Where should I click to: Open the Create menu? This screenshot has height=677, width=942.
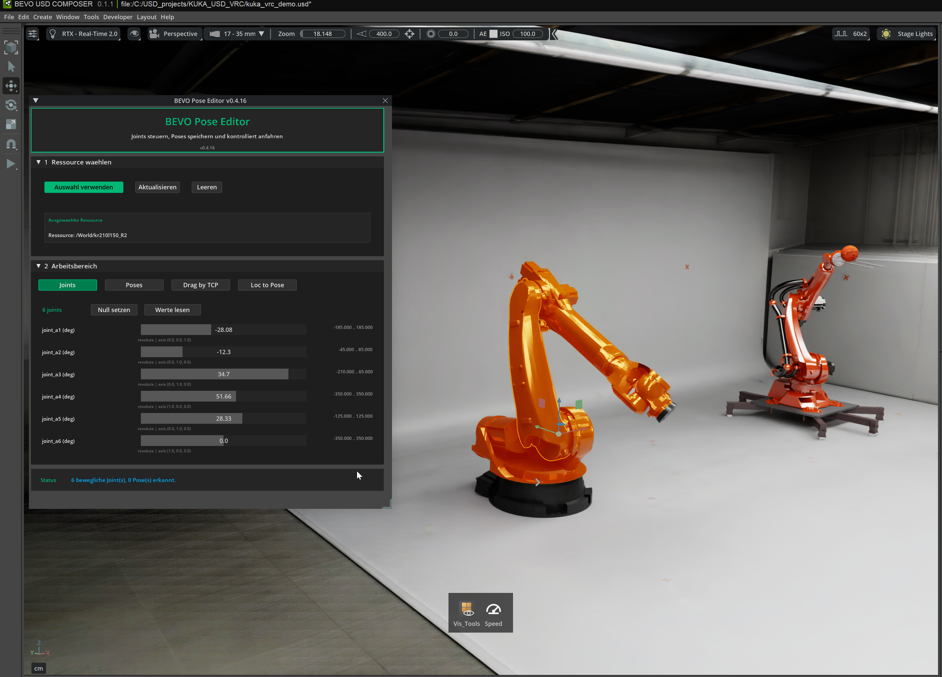pyautogui.click(x=42, y=17)
